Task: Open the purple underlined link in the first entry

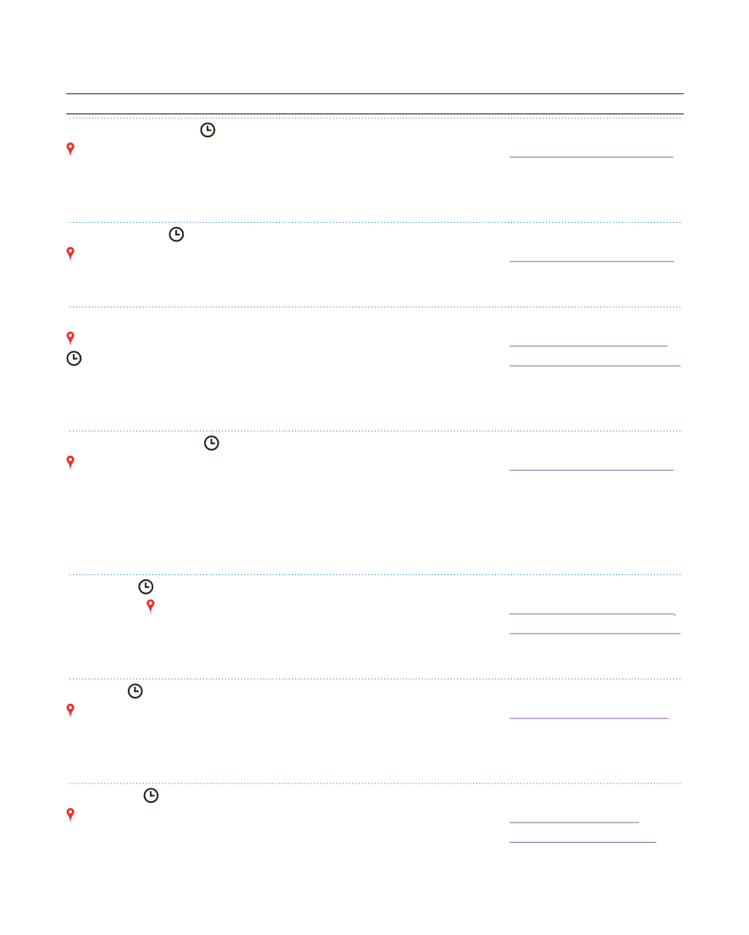Action: [x=591, y=156]
